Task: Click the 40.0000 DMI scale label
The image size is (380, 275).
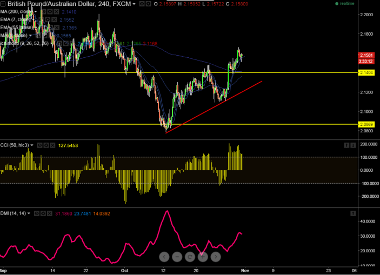Action: point(368,222)
